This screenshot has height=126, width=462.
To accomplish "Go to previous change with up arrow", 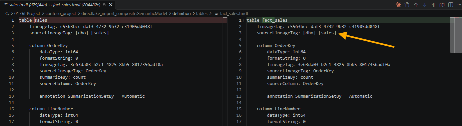I will click(416, 5).
